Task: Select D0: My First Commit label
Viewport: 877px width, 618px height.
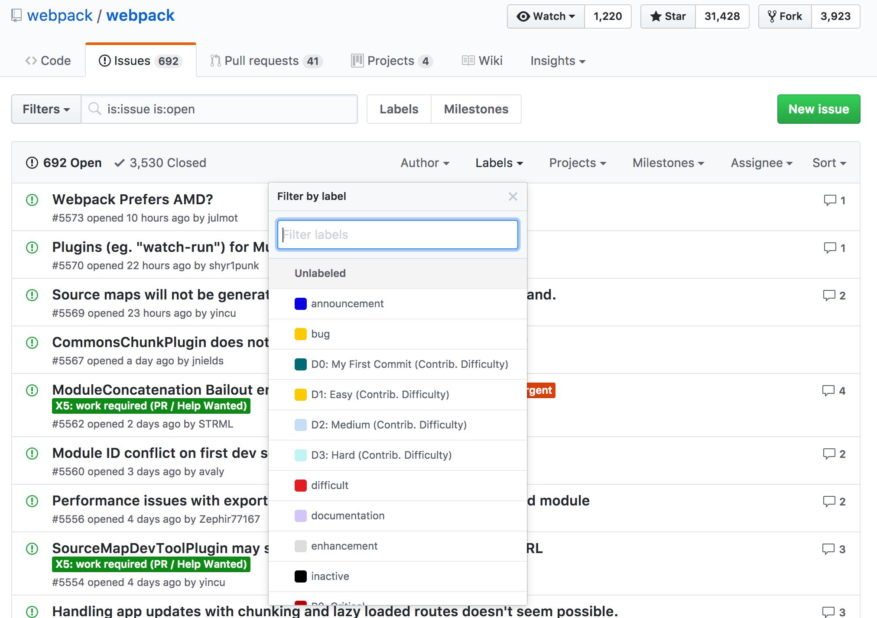Action: (x=398, y=364)
